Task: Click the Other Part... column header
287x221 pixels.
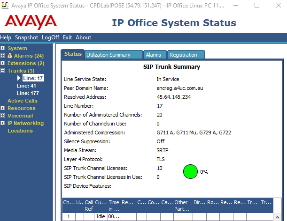Action: 183,206
